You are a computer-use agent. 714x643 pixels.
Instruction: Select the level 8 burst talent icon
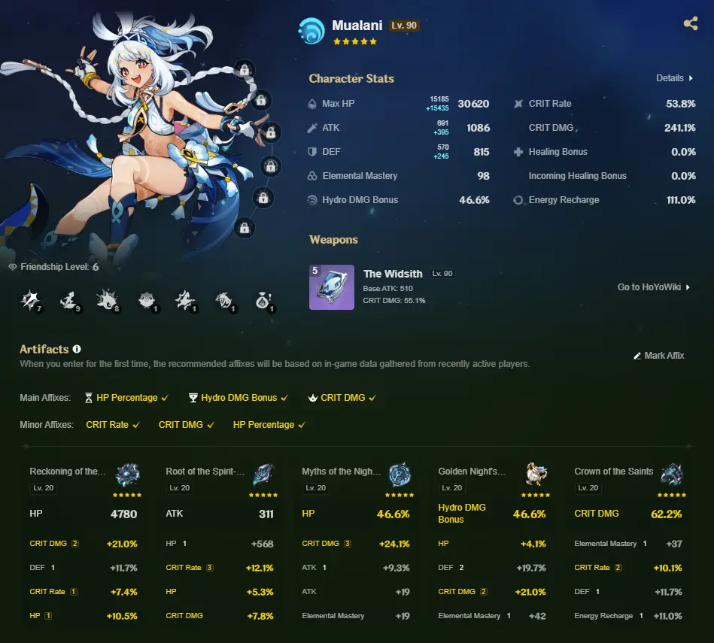coord(108,300)
